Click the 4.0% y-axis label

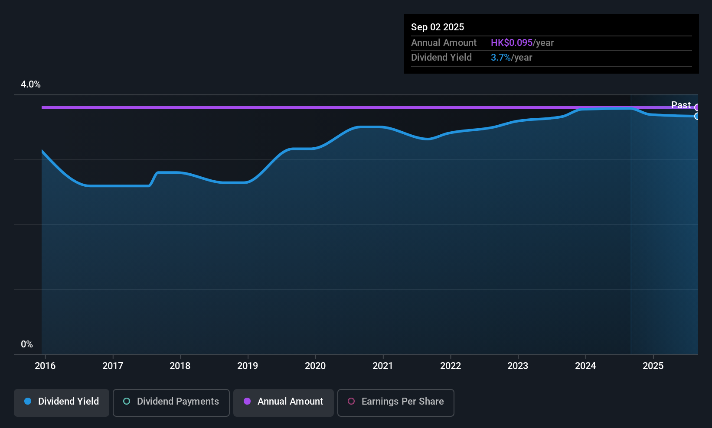pyautogui.click(x=31, y=84)
